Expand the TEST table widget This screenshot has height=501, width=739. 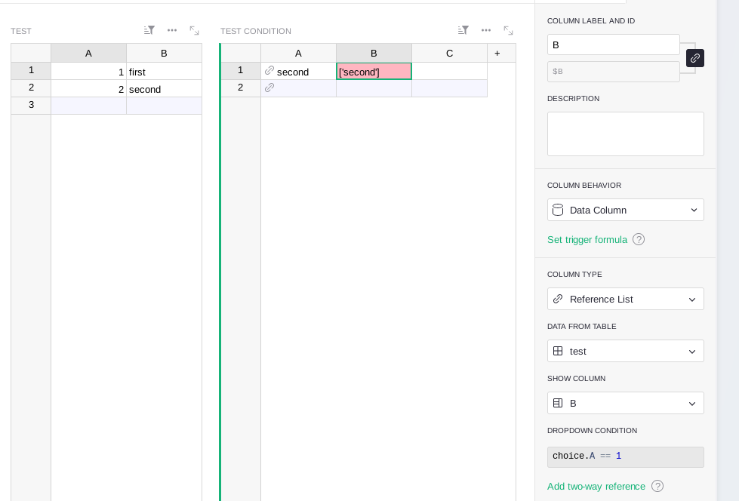point(194,31)
